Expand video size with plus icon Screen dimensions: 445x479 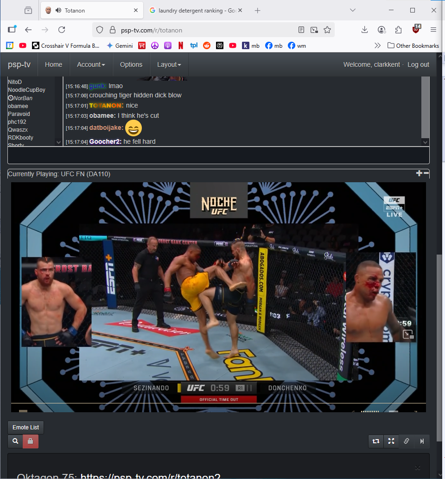[419, 173]
